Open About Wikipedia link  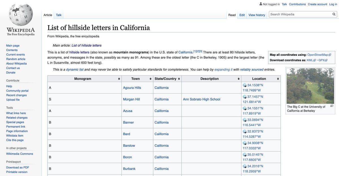[x=16, y=64]
